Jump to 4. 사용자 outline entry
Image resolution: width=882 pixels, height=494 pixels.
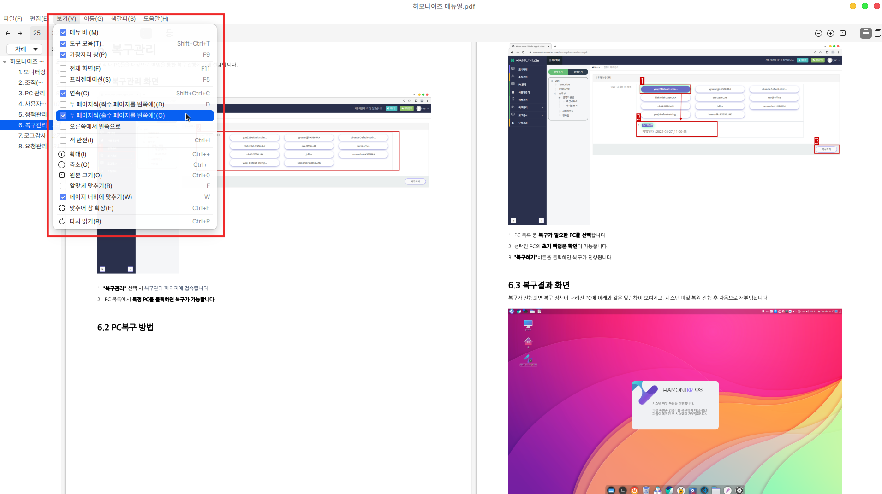(32, 104)
